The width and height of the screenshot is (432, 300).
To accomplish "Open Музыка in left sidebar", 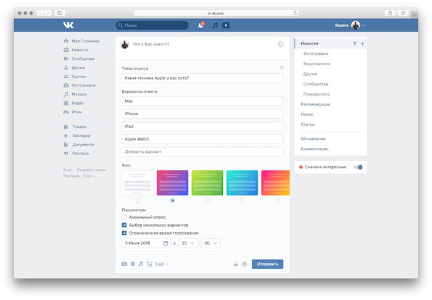I will pyautogui.click(x=75, y=94).
